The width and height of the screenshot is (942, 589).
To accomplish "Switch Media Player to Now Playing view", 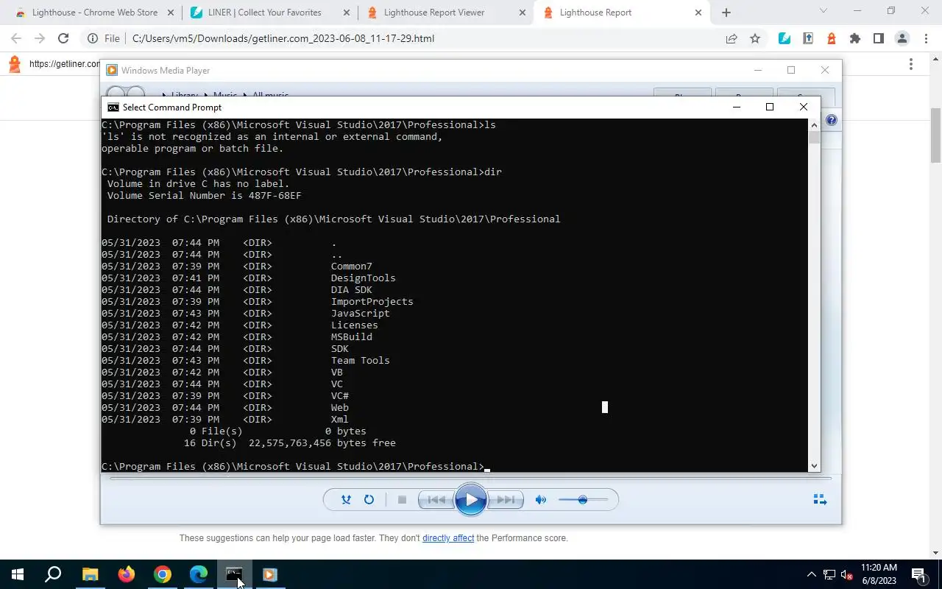I will [820, 500].
